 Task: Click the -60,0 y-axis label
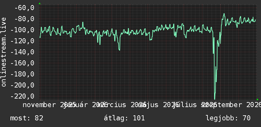pos(24,8)
